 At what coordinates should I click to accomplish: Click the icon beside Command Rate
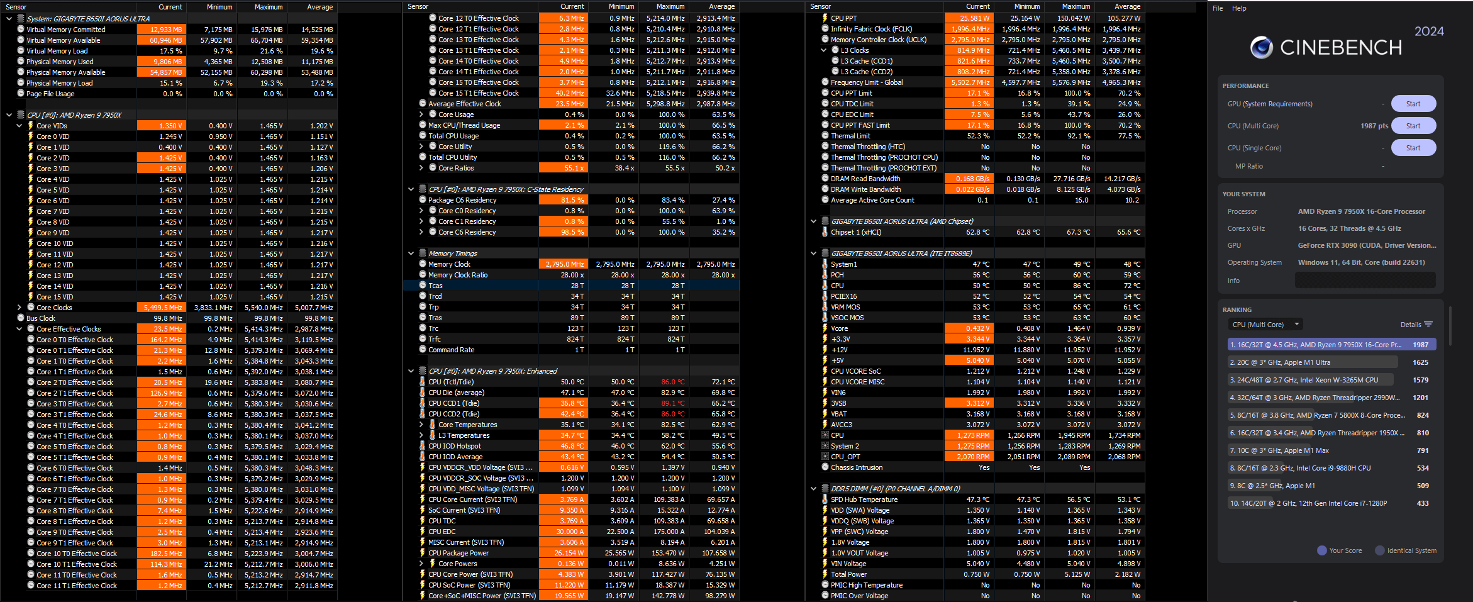[423, 349]
